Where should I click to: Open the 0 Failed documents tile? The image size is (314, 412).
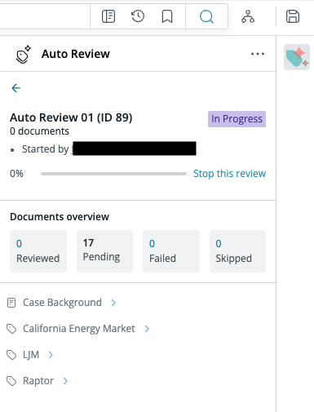pyautogui.click(x=171, y=251)
